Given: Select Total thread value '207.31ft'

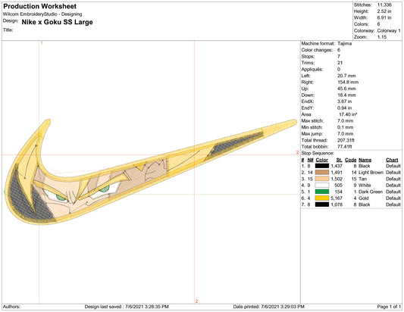Looking at the screenshot, I should click(346, 140).
